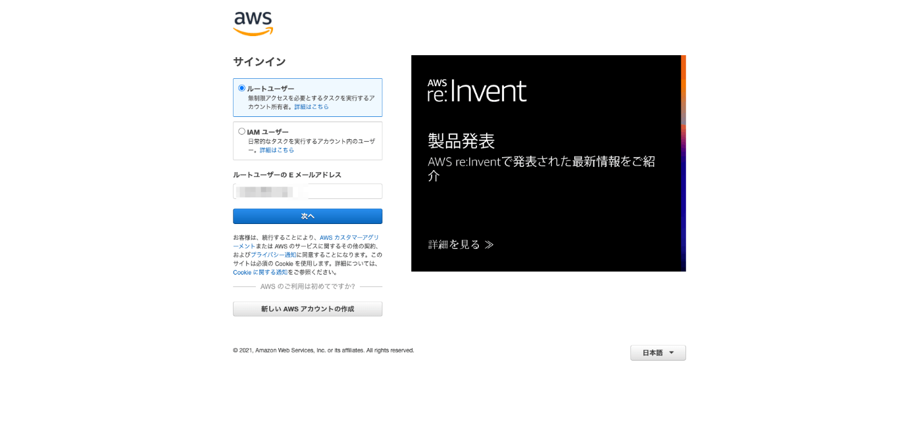
Task: Click the copyright Amazon Web Services text
Action: click(324, 350)
